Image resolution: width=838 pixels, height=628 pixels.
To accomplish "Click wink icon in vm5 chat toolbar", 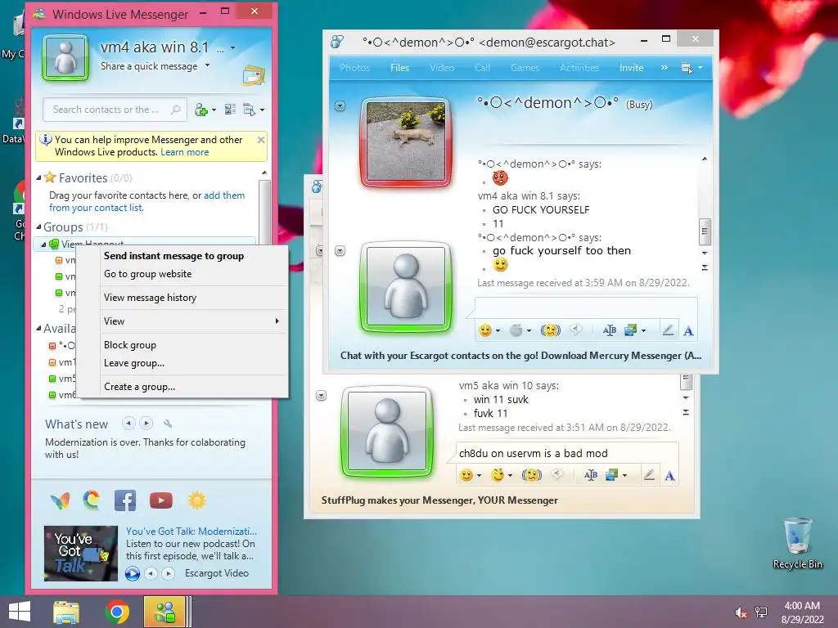I will (498, 475).
